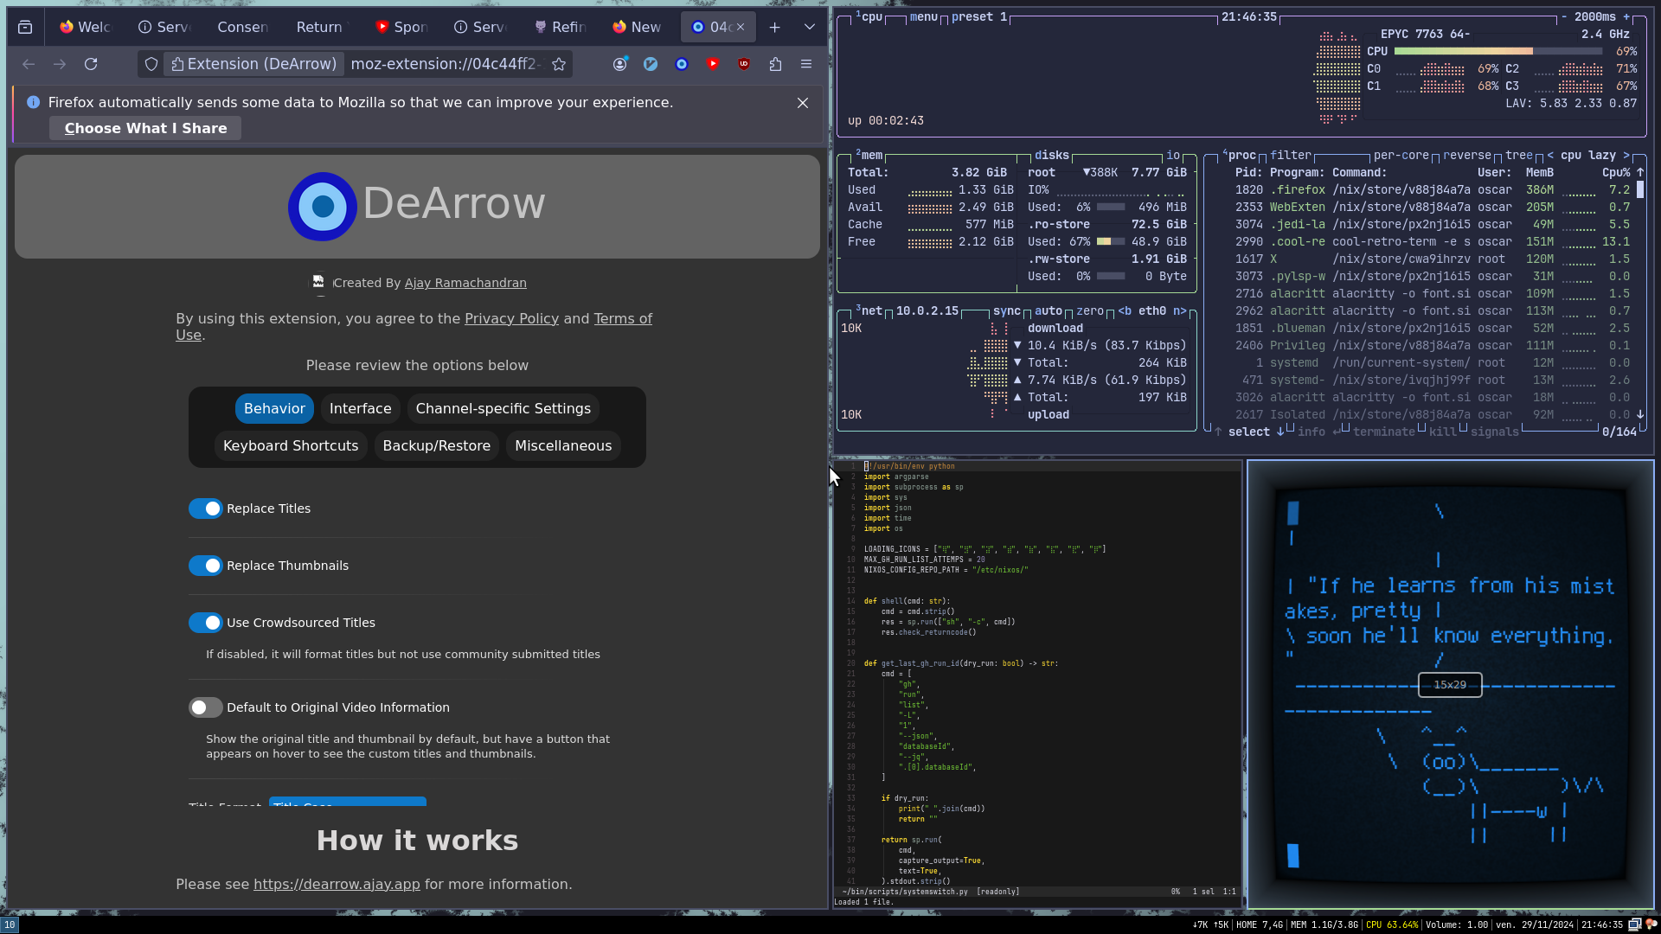The width and height of the screenshot is (1661, 934).
Task: Bookmark this page with the star icon
Action: [559, 64]
